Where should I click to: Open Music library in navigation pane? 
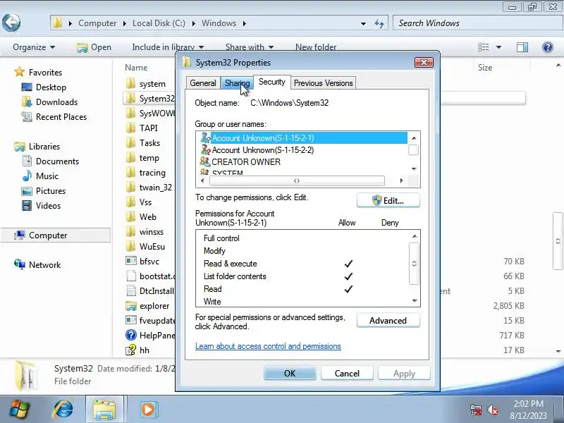pyautogui.click(x=47, y=176)
